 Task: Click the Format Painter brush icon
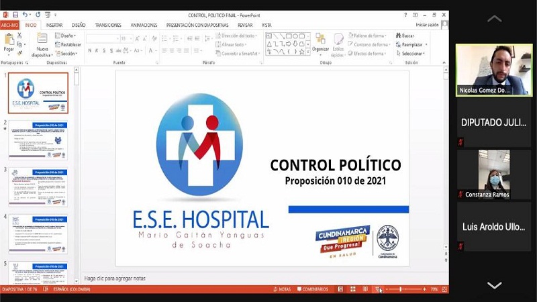[x=19, y=53]
